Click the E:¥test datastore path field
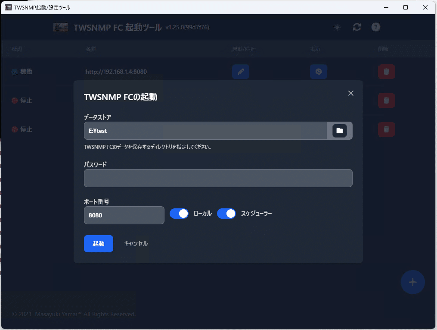 click(202, 130)
